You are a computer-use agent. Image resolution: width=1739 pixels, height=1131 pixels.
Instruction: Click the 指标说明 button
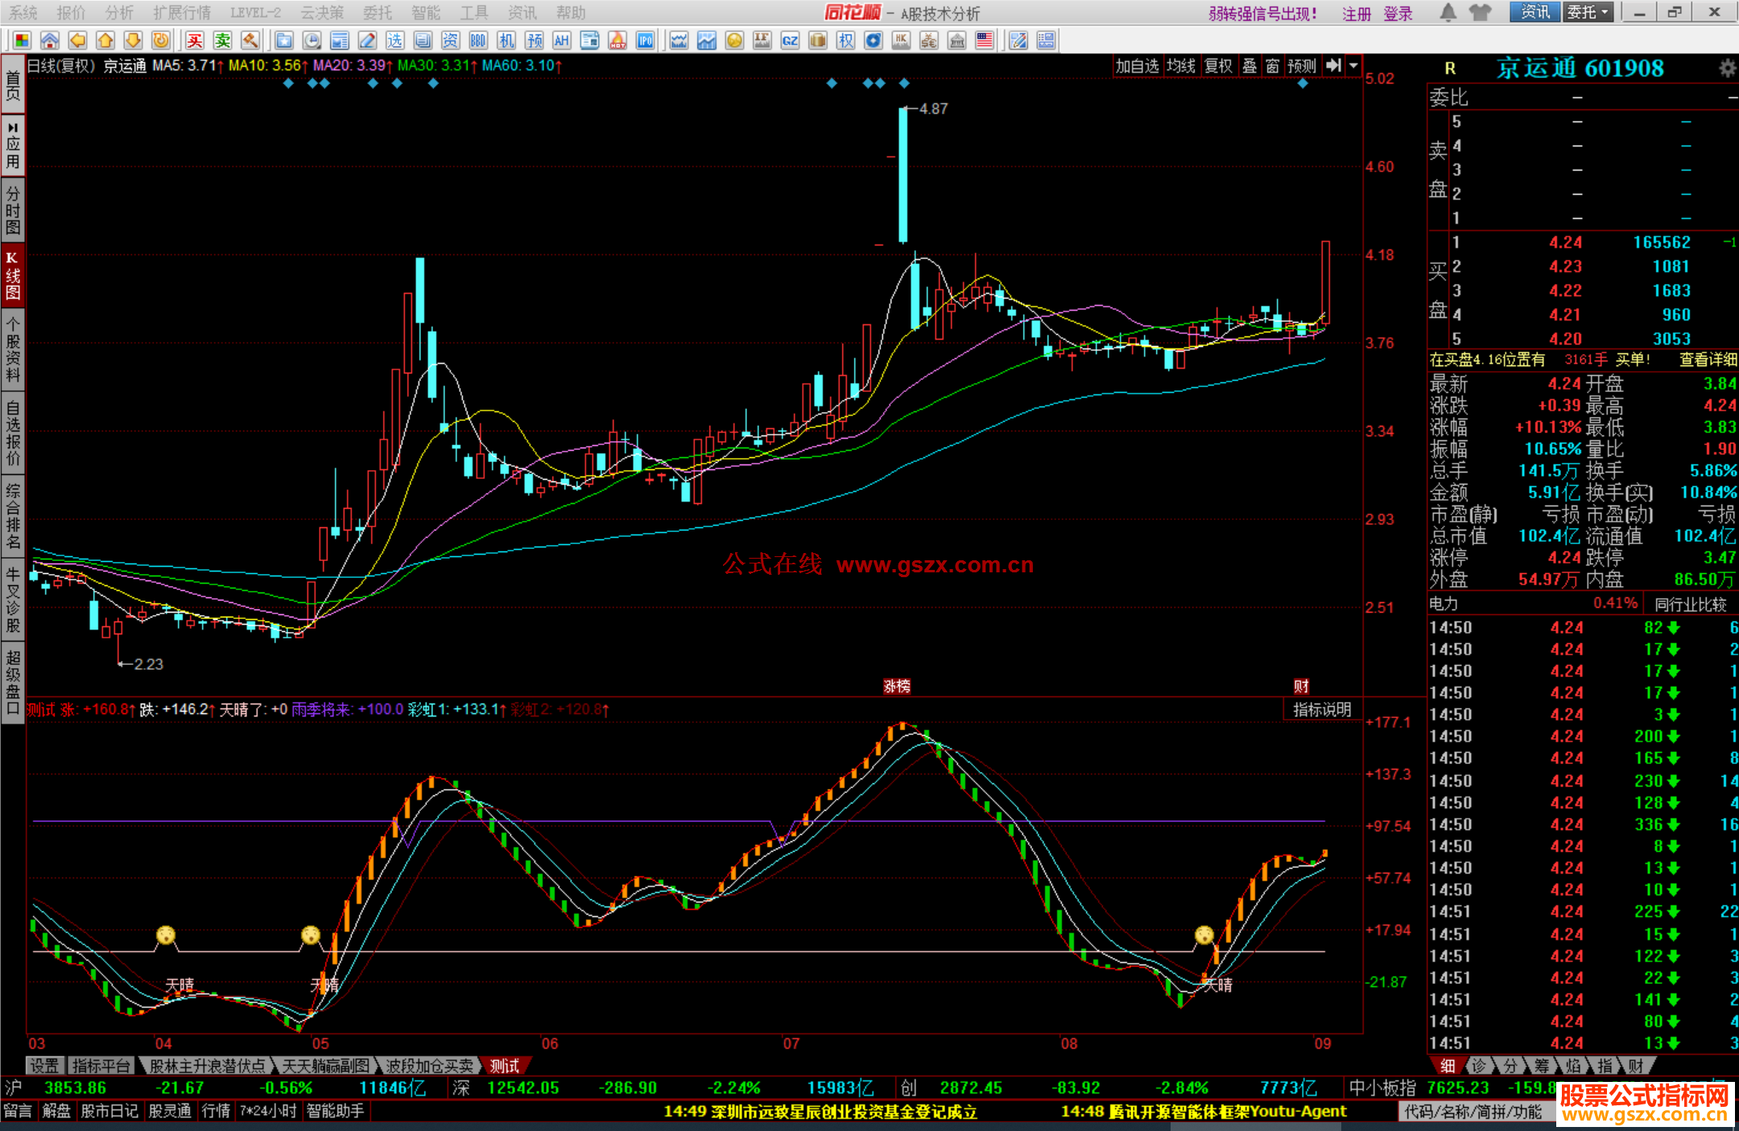pos(1322,709)
